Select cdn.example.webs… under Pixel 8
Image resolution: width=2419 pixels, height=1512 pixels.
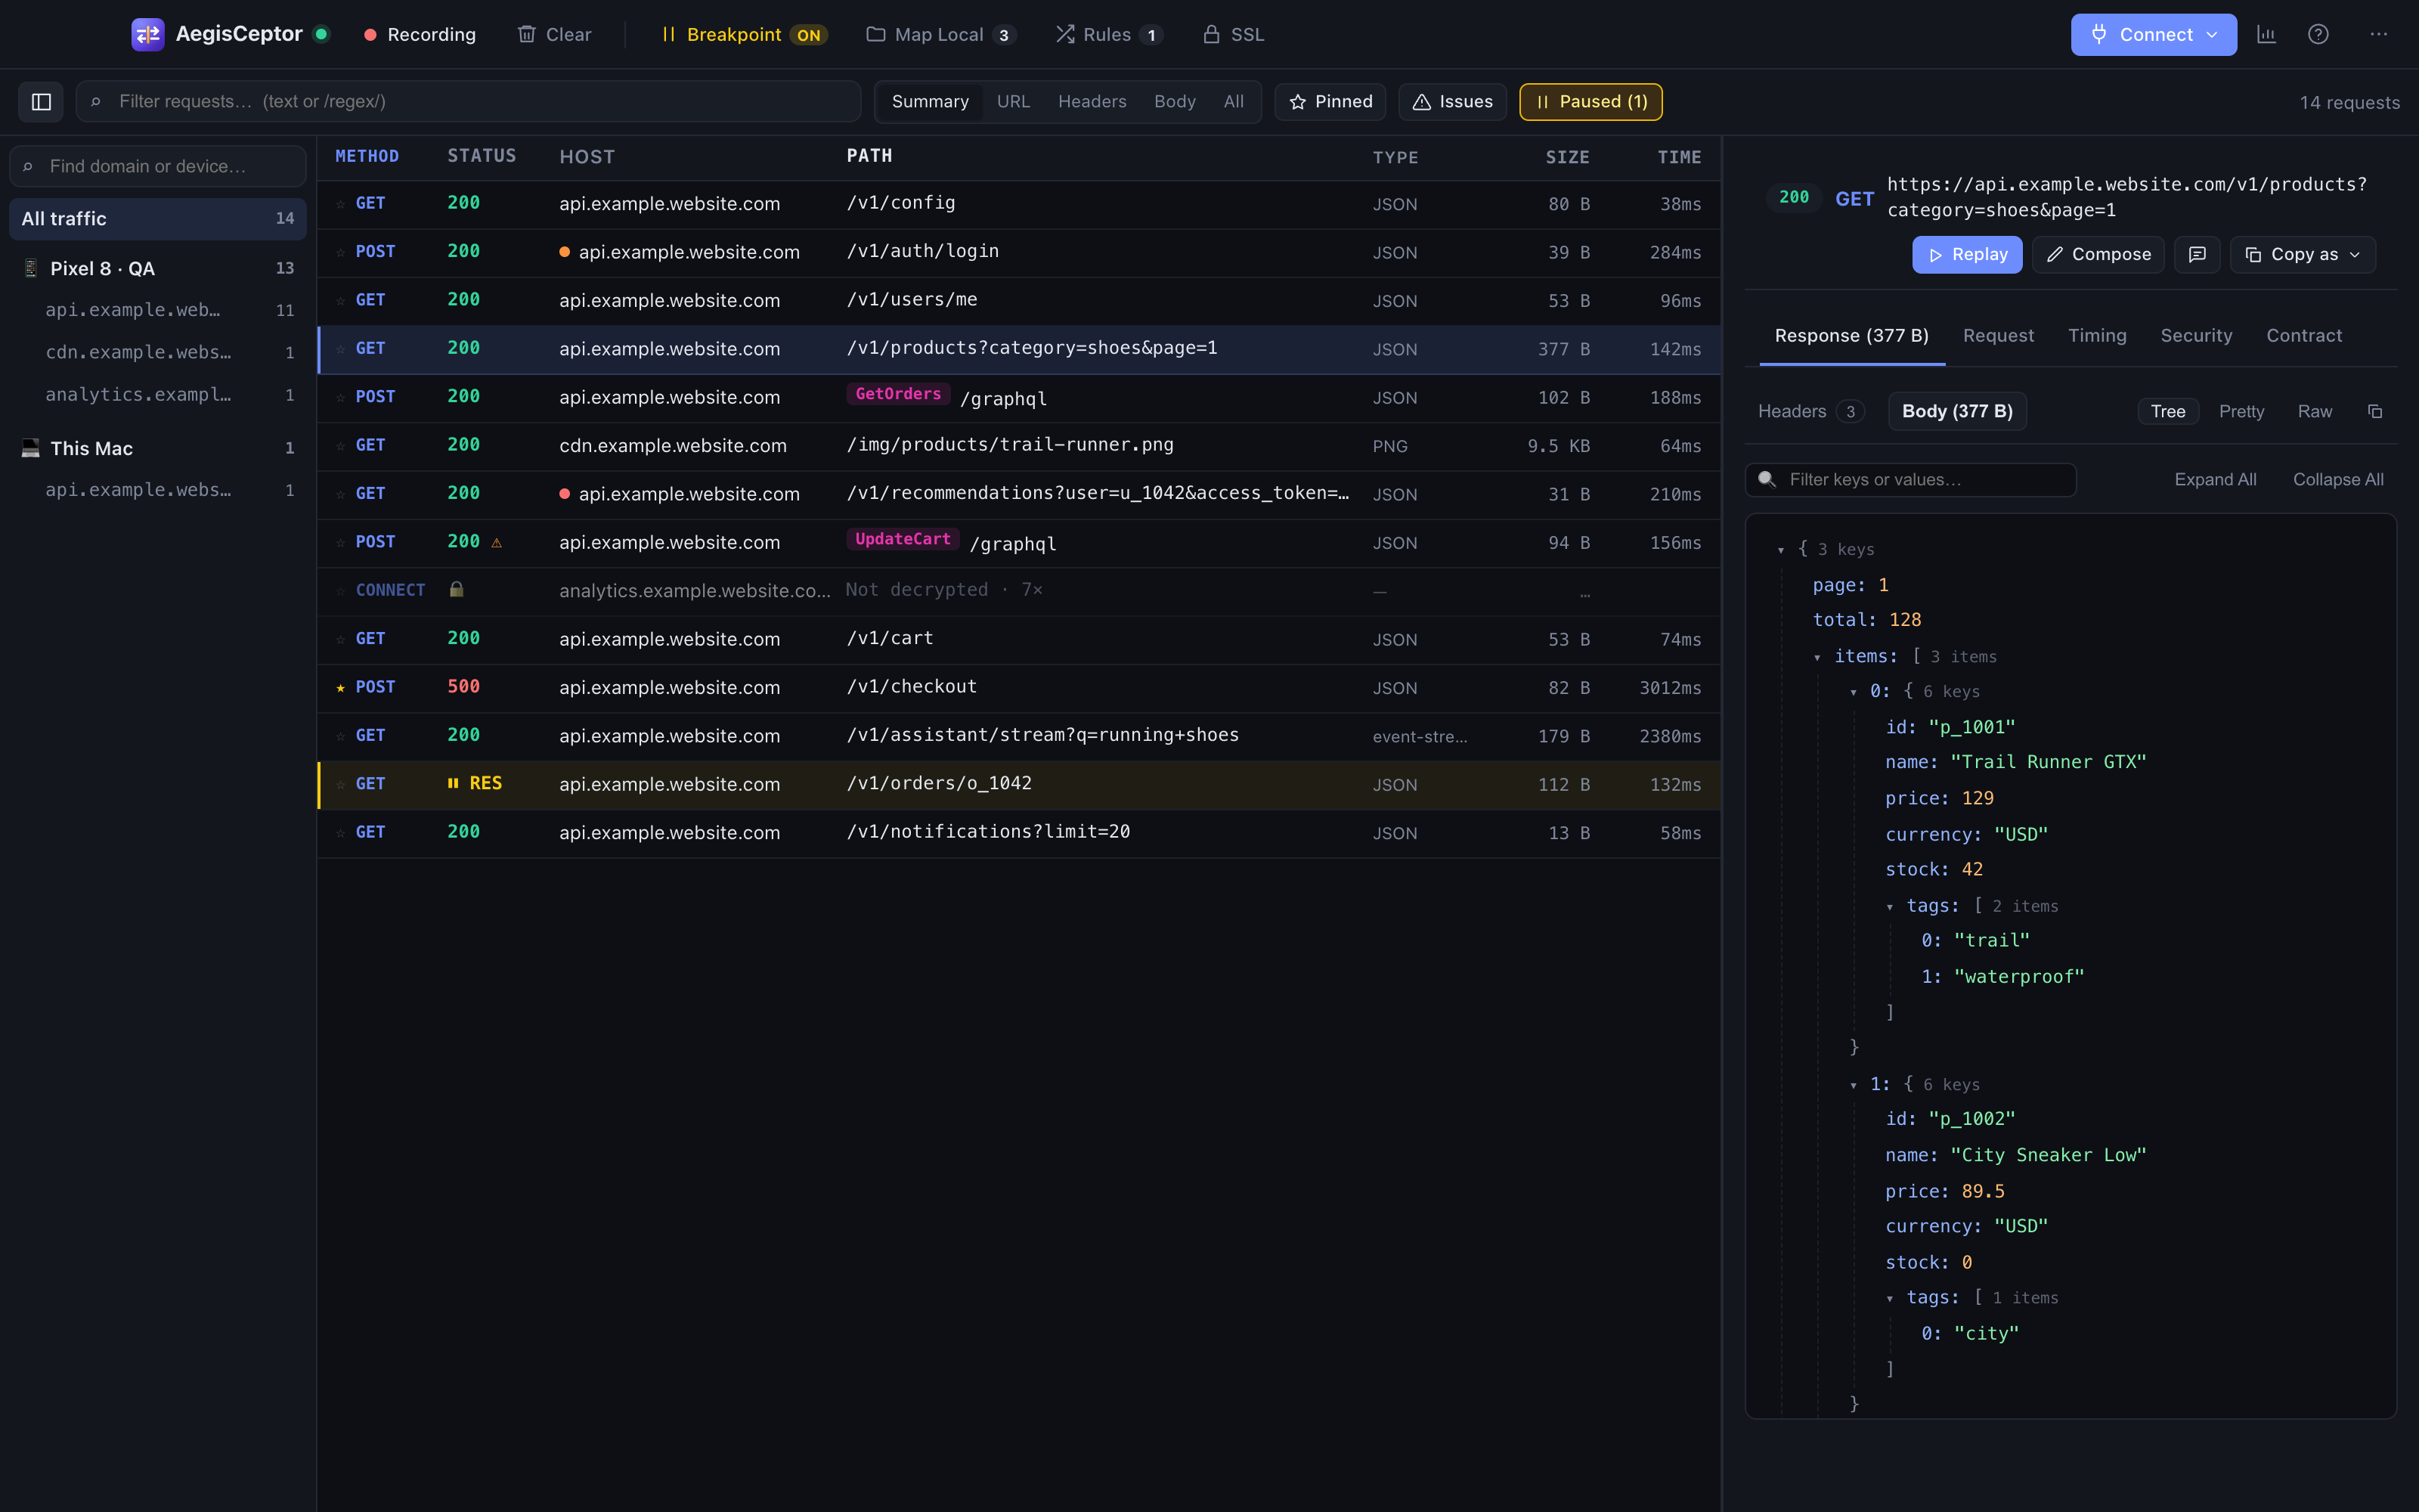[158, 352]
